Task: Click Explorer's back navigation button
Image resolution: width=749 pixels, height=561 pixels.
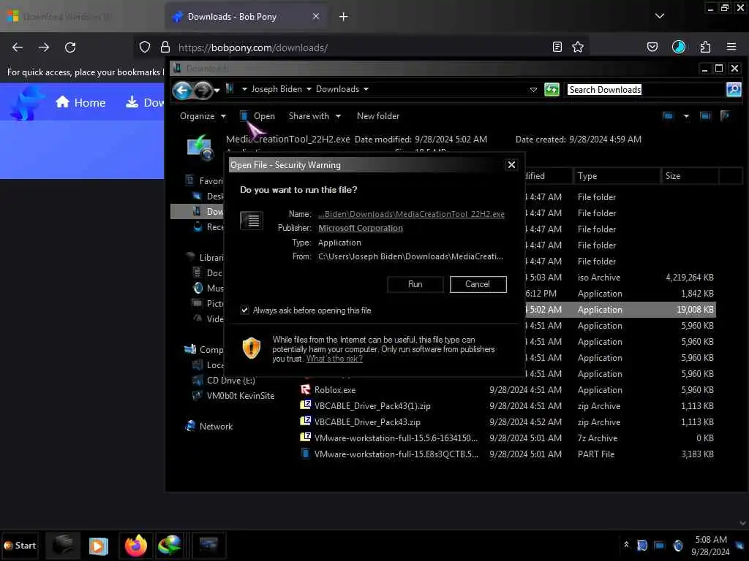Action: tap(182, 90)
